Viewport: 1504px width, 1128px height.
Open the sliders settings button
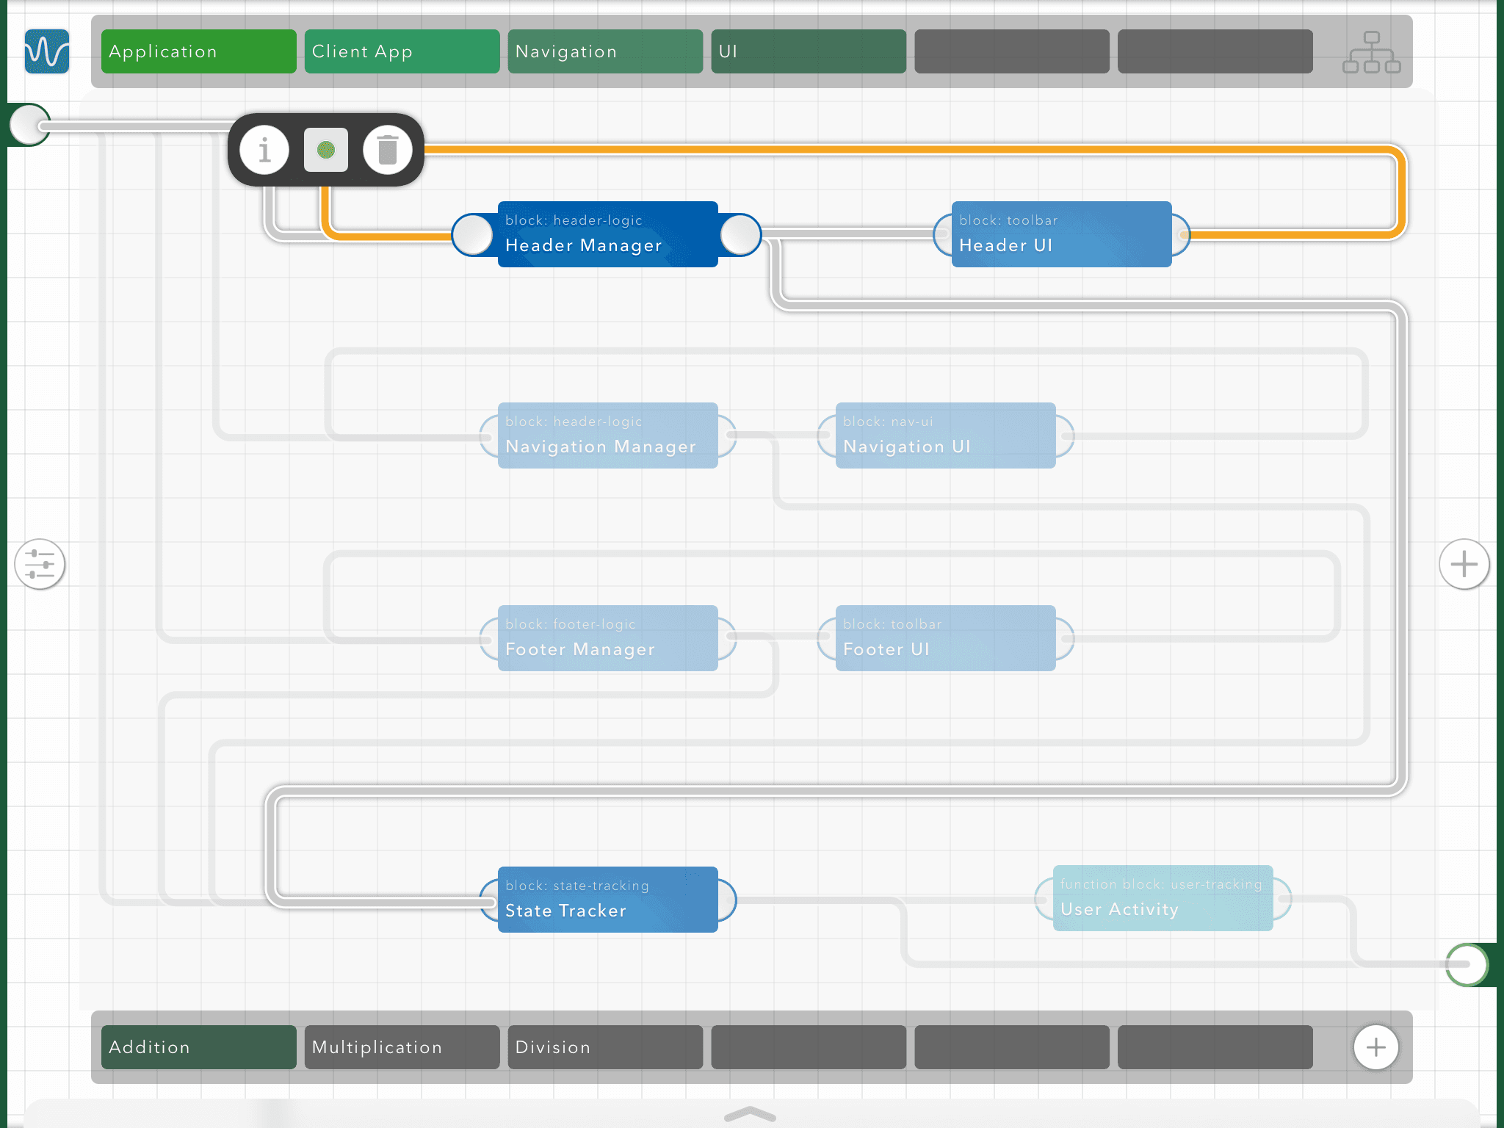point(40,564)
